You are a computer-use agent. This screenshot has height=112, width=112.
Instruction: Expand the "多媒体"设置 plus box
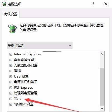coord(11,104)
